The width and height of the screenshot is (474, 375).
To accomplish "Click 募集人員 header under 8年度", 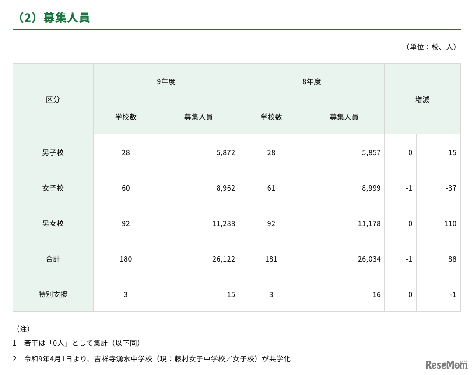I will pos(344,117).
